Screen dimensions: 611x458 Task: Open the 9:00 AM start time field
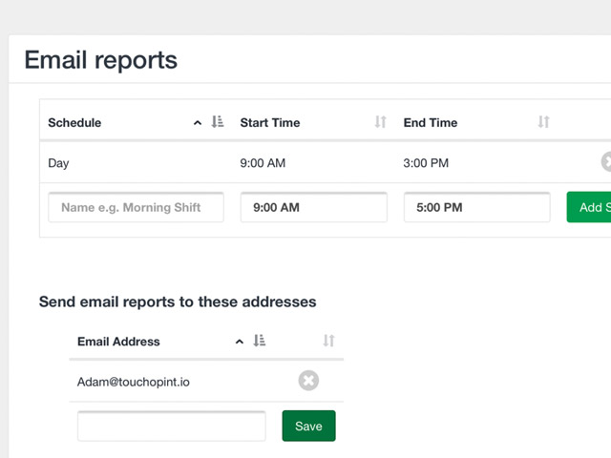click(x=313, y=207)
